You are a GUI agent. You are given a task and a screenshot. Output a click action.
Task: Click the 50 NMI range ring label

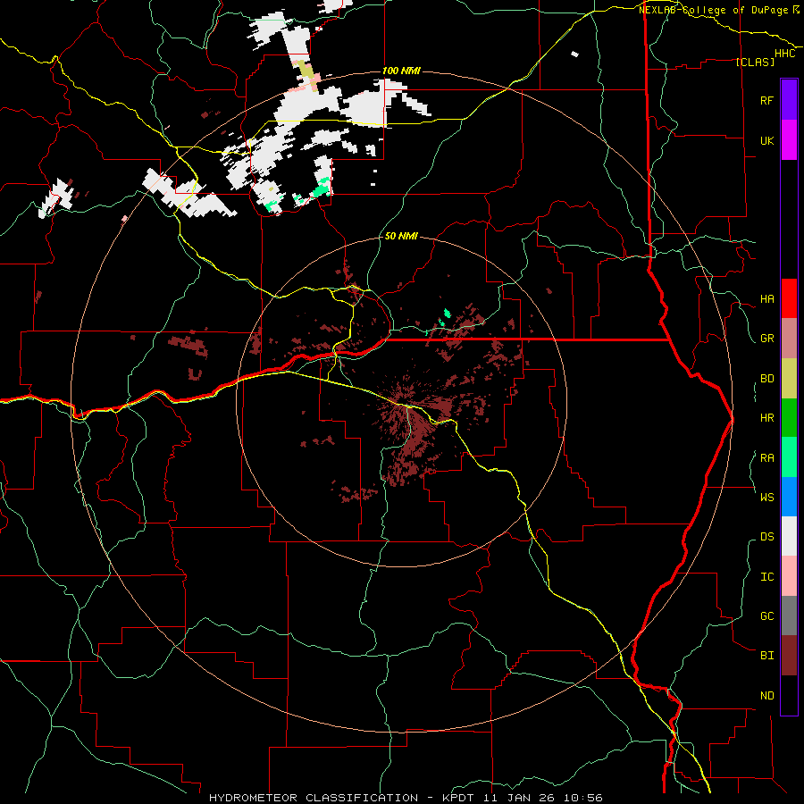click(401, 237)
